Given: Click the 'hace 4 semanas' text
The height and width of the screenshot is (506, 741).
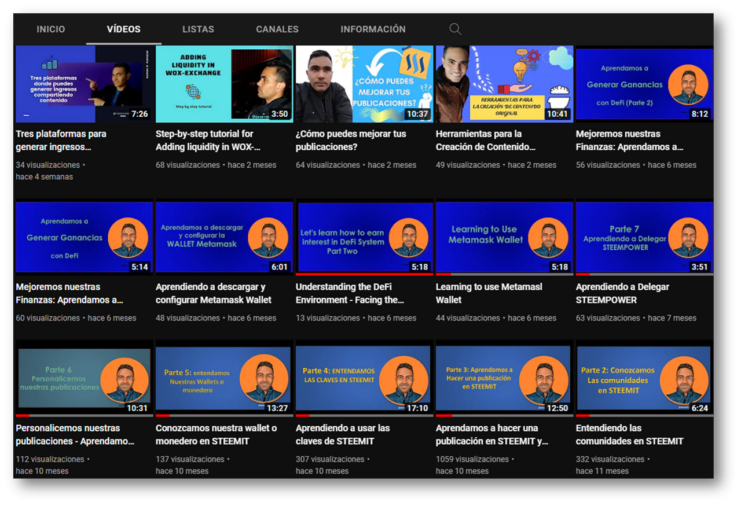Looking at the screenshot, I should click(x=45, y=177).
